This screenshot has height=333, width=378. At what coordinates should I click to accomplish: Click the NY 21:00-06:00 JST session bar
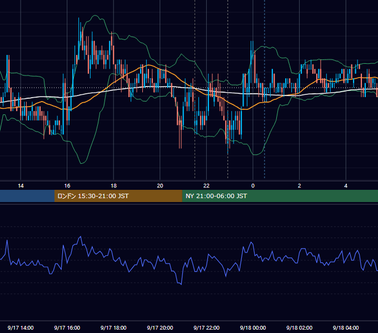click(280, 196)
